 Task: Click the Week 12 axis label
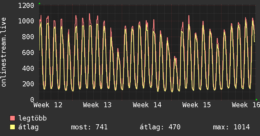coord(48,105)
